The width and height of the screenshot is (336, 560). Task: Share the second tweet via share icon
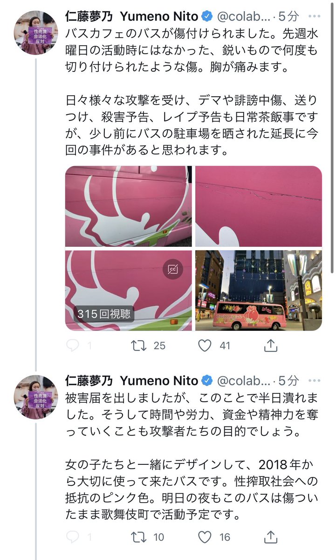(271, 537)
